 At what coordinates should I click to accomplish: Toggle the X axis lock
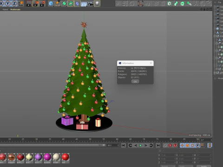(1, 3)
